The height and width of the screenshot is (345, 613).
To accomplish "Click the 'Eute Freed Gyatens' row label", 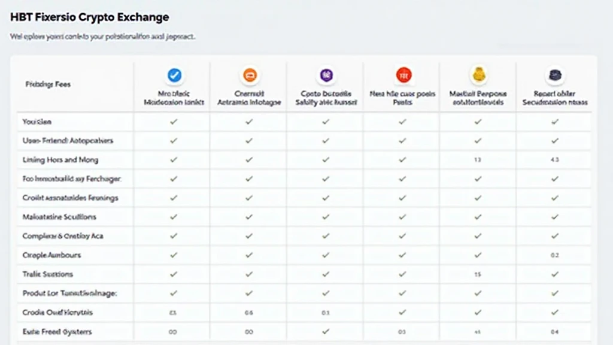I will click(x=57, y=331).
